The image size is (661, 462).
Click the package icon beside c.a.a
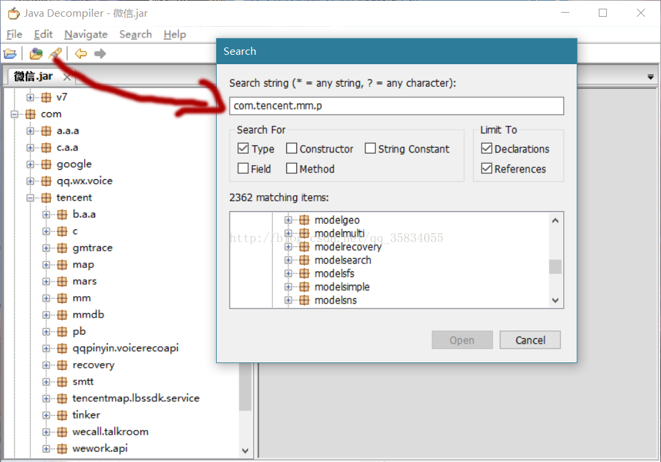tap(46, 147)
